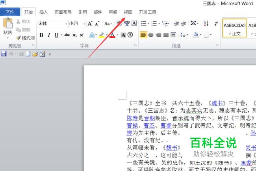256x171 pixels.
Task: Click the Character Shading icon
Action: coord(123,35)
